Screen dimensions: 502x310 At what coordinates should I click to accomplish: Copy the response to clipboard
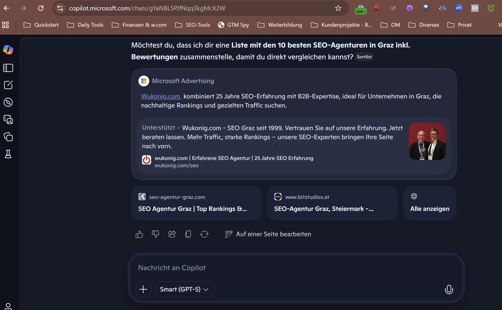tap(188, 234)
